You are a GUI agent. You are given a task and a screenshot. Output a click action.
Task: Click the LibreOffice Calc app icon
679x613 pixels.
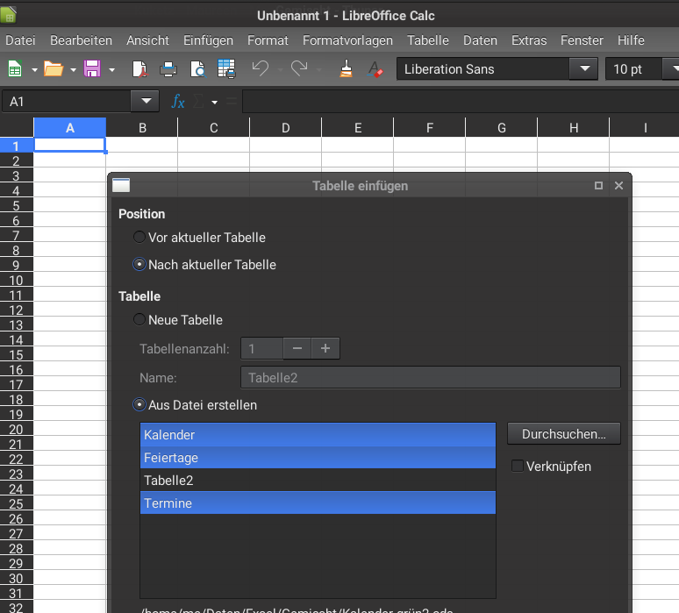[8, 15]
